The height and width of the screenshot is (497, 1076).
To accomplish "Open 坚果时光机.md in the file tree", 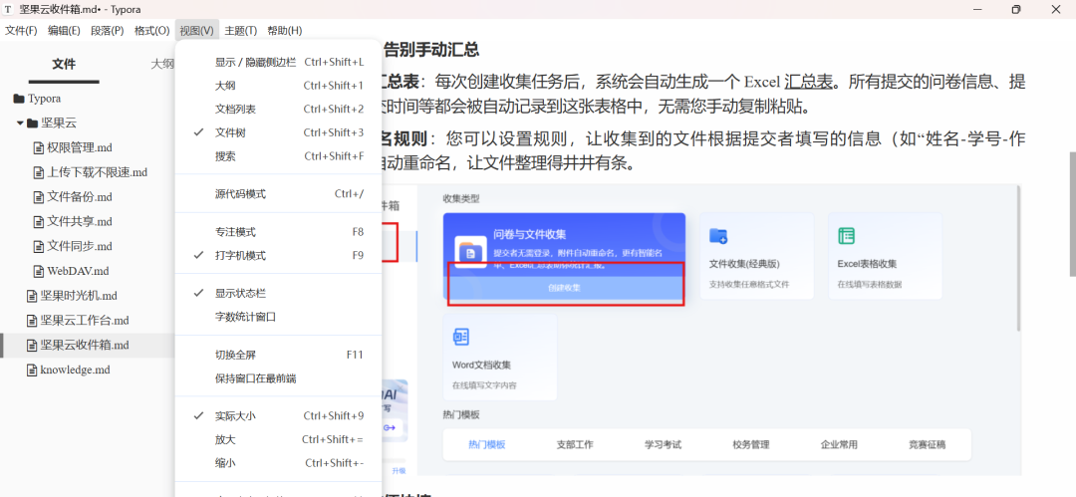I will (x=79, y=296).
